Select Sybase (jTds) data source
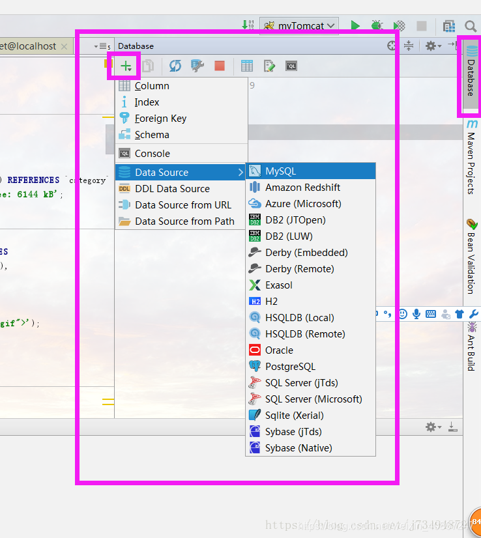 click(x=311, y=432)
